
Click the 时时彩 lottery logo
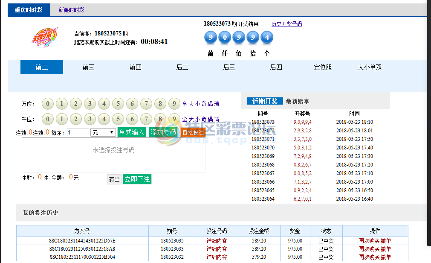(45, 37)
